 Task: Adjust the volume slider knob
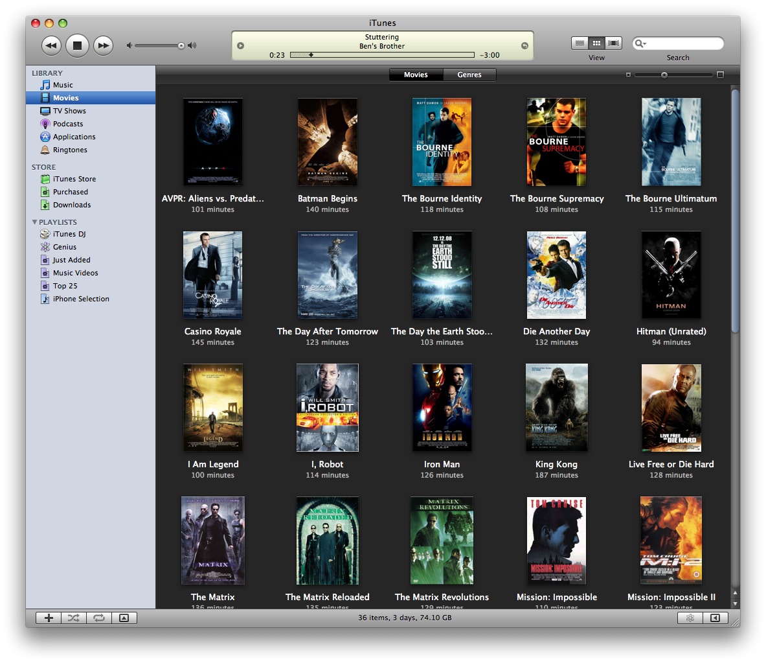click(x=181, y=45)
